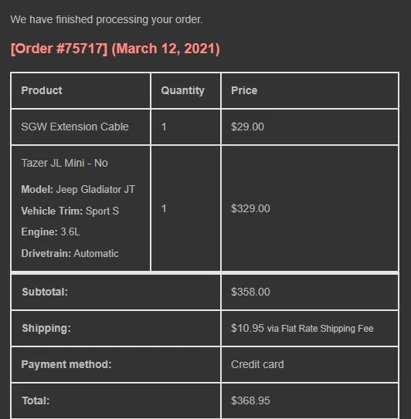Select the SGW Extension Cable product name
Image resolution: width=411 pixels, height=419 pixels.
75,127
